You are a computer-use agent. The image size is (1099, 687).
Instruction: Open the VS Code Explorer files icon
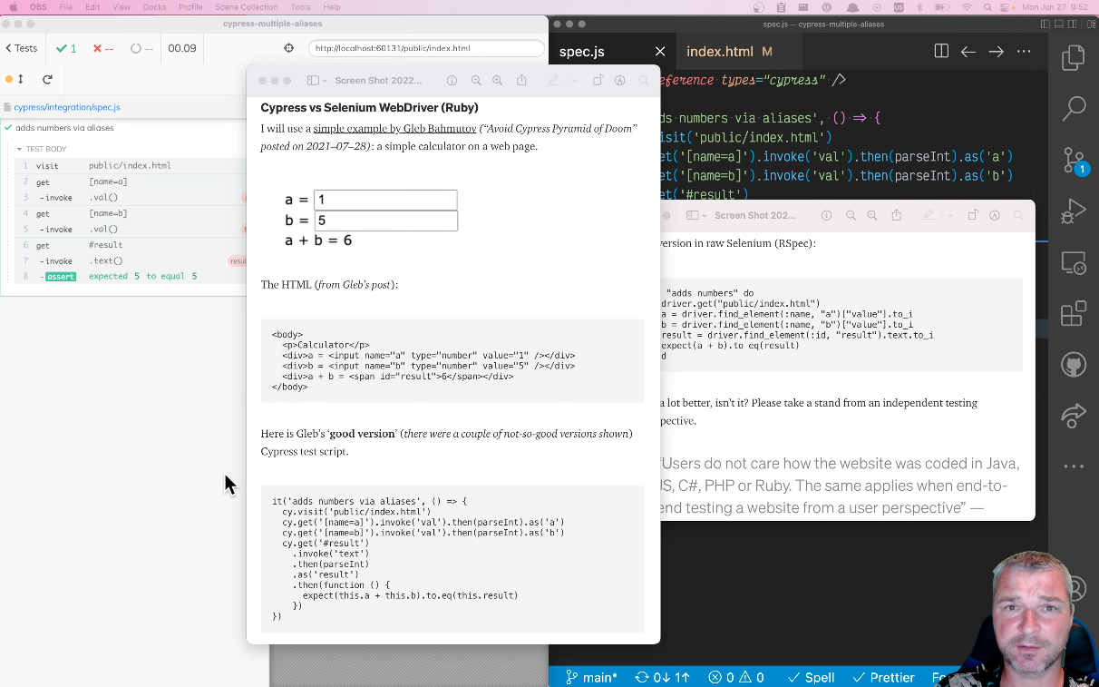(x=1074, y=59)
